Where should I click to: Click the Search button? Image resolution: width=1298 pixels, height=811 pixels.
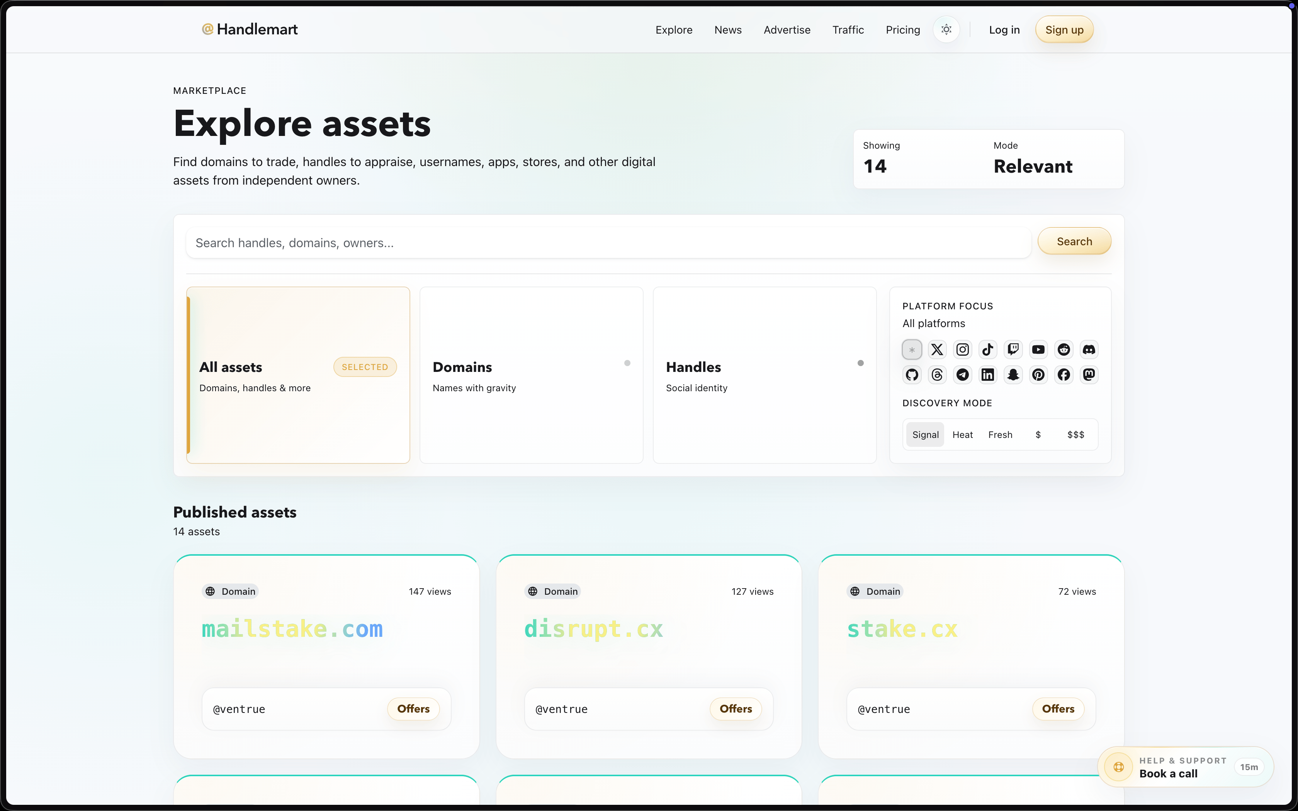(x=1074, y=241)
